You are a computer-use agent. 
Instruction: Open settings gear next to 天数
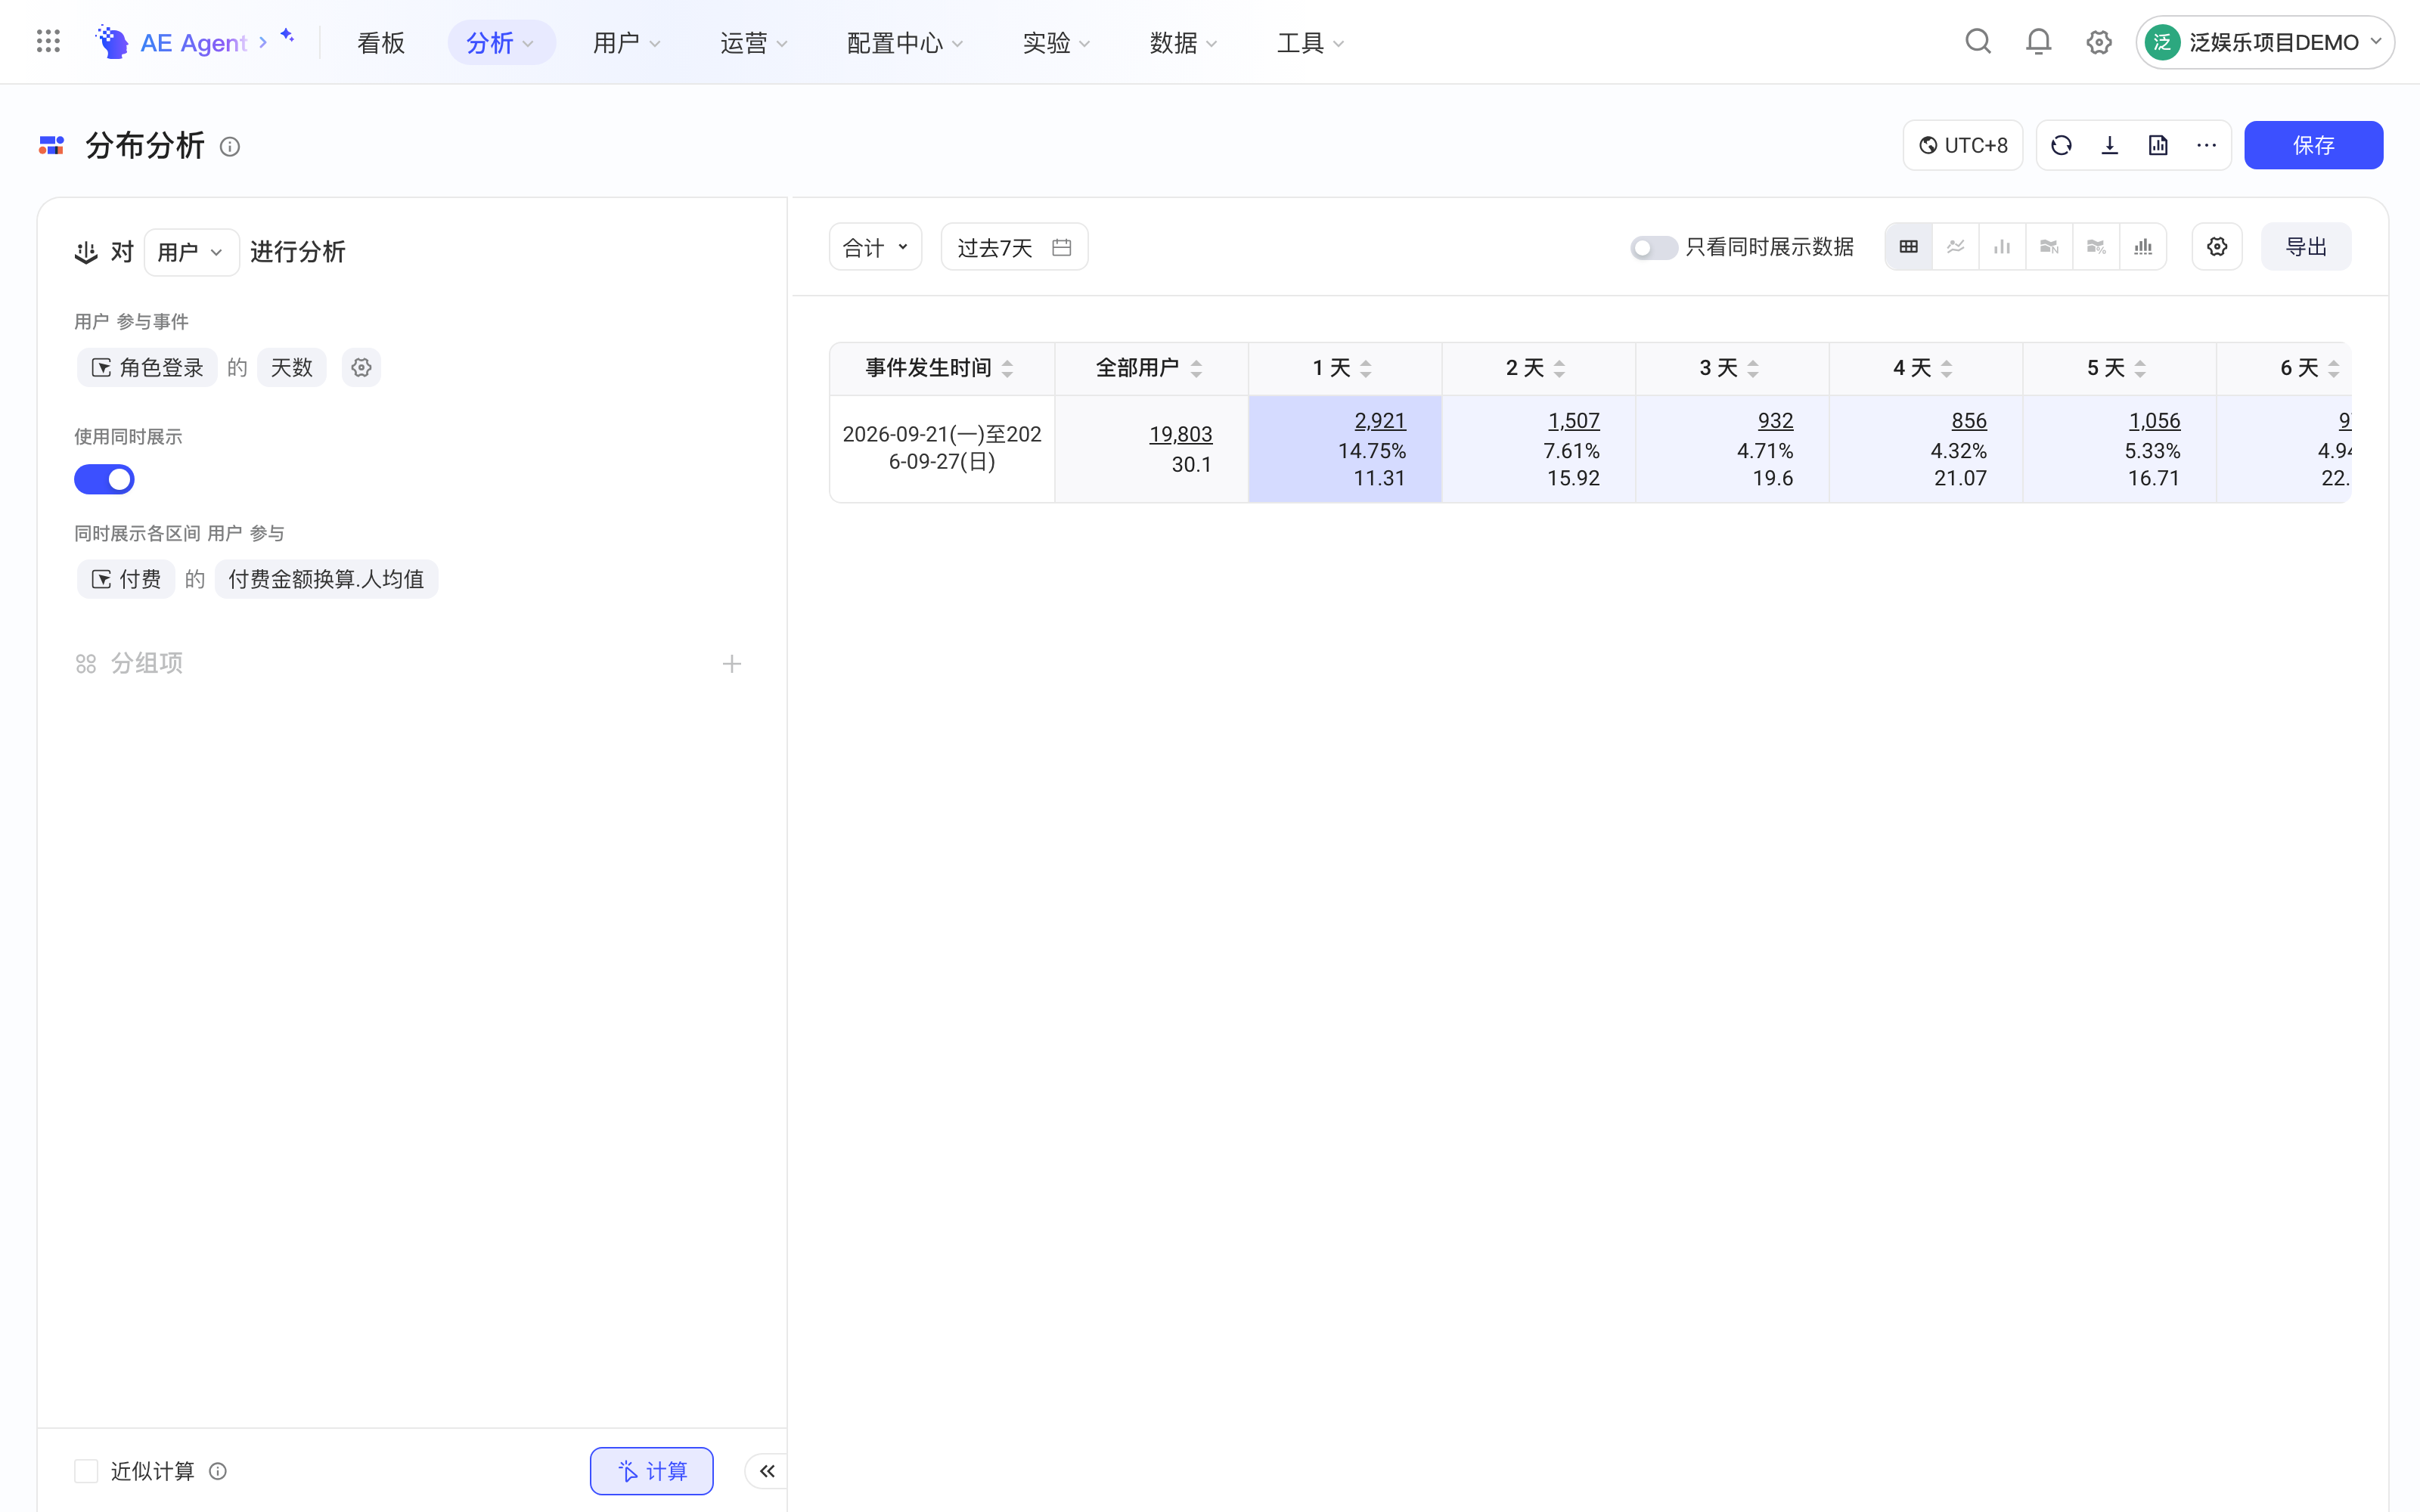point(361,368)
